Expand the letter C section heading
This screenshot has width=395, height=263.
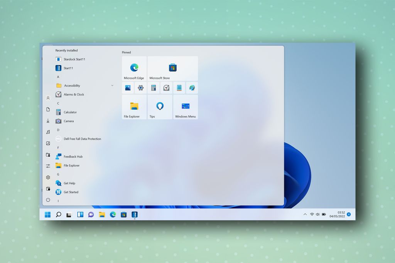(x=57, y=103)
